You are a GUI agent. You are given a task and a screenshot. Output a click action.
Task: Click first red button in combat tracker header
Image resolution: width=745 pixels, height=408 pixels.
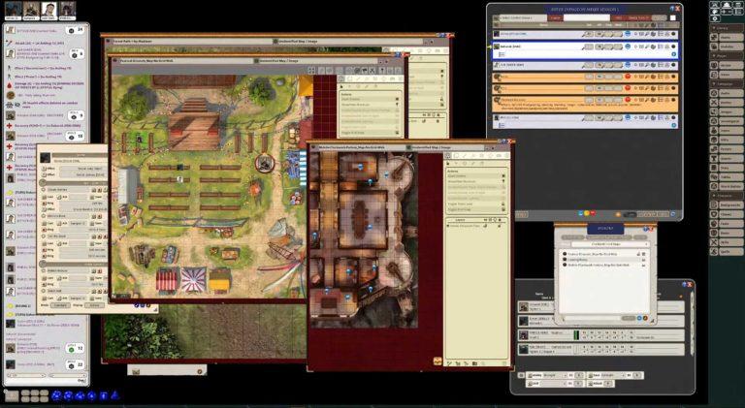pyautogui.click(x=555, y=18)
